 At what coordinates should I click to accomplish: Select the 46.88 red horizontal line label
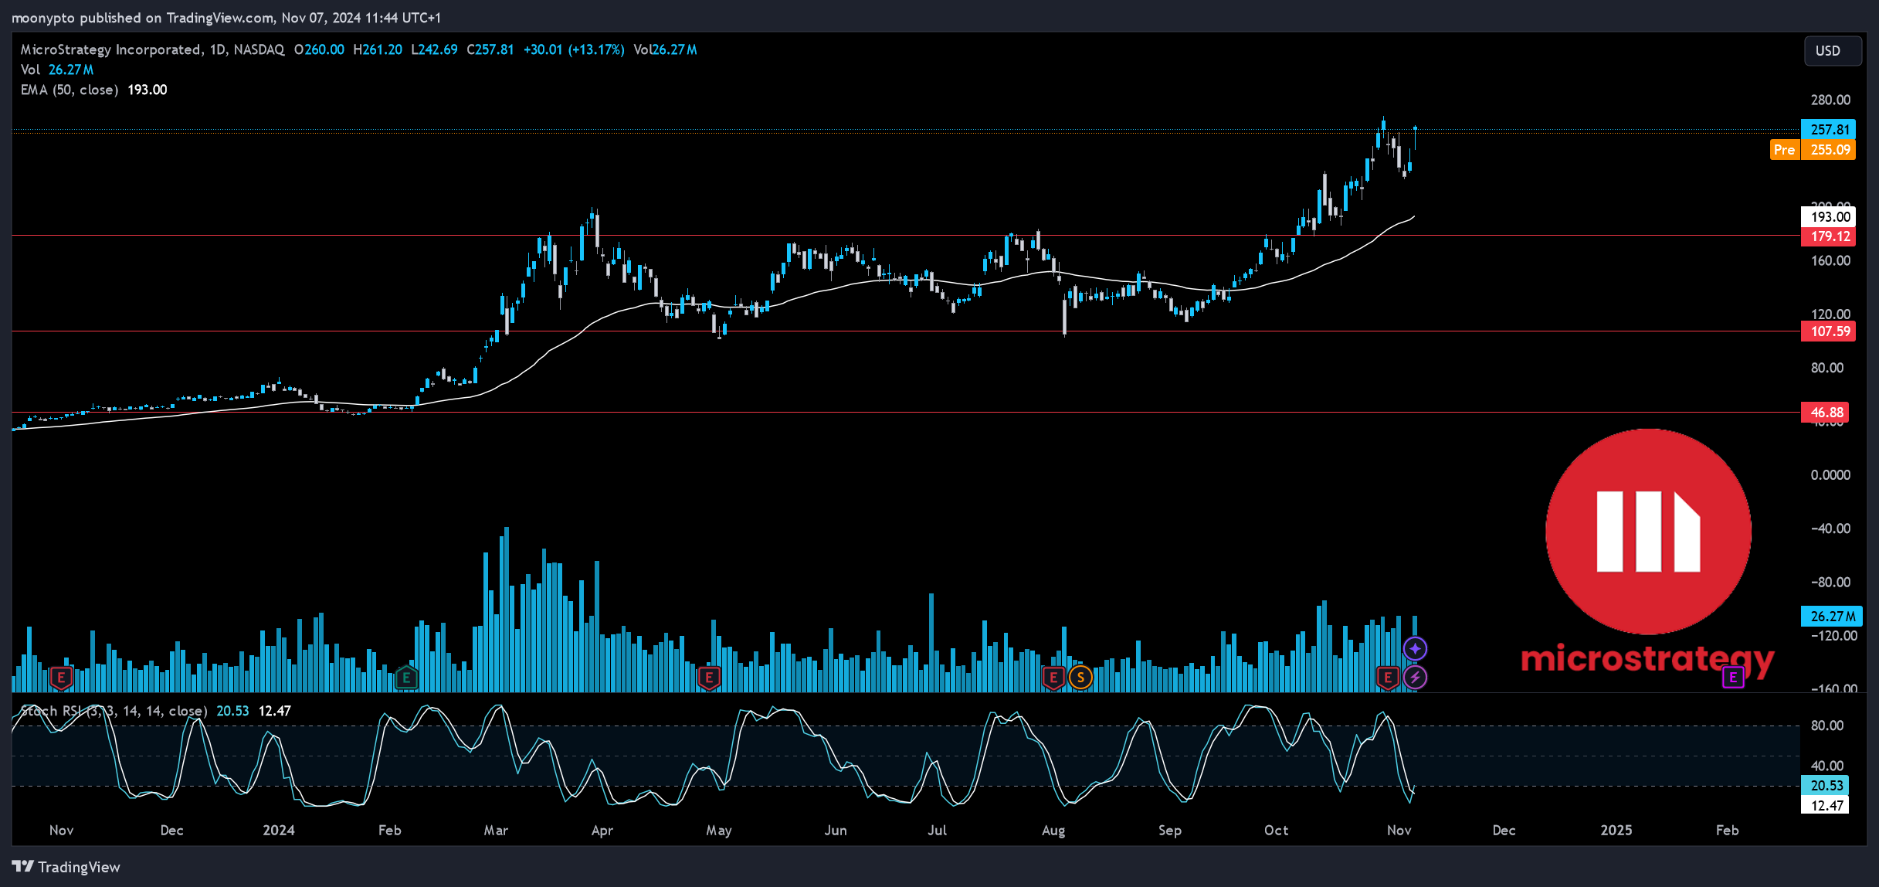click(1826, 413)
